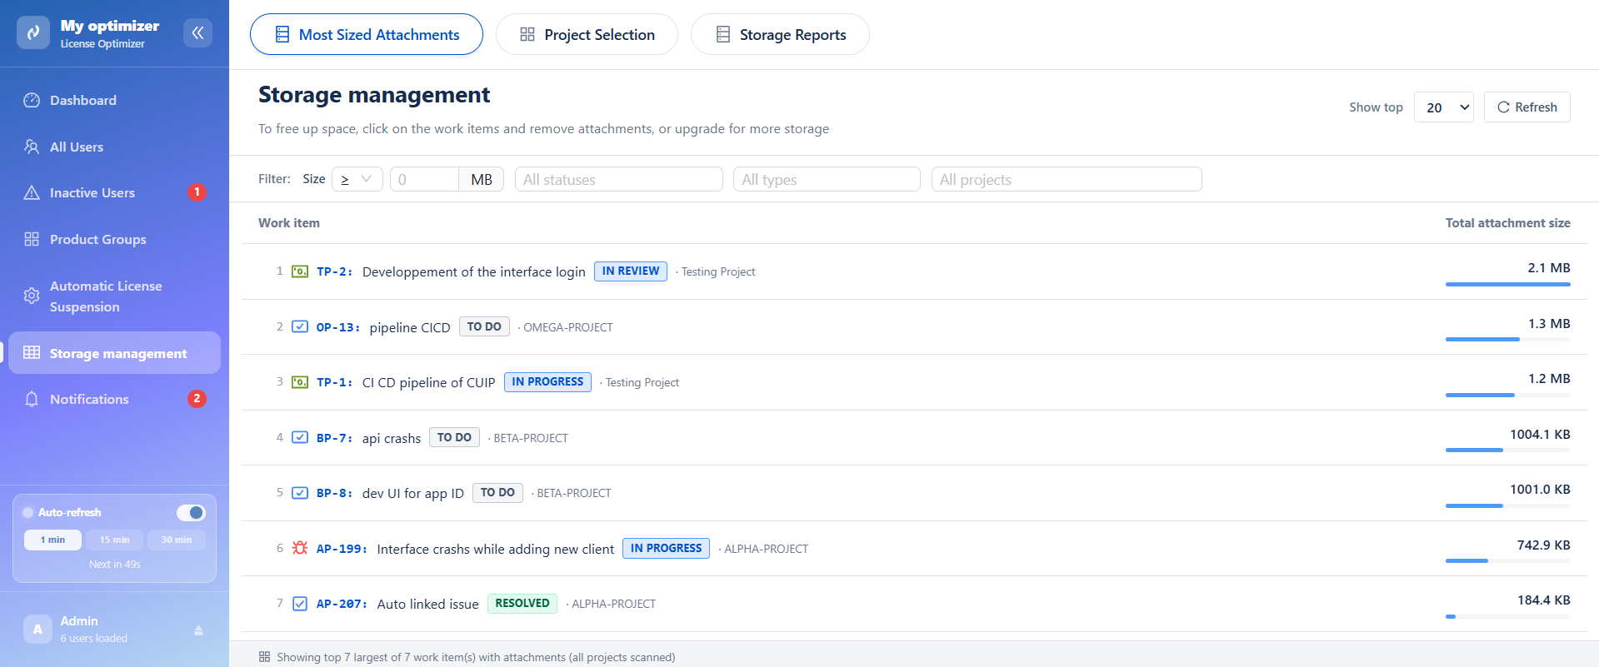This screenshot has height=667, width=1599.
Task: Click the 'OMEGA-PROJECT' label on OP-13 row
Action: point(567,327)
